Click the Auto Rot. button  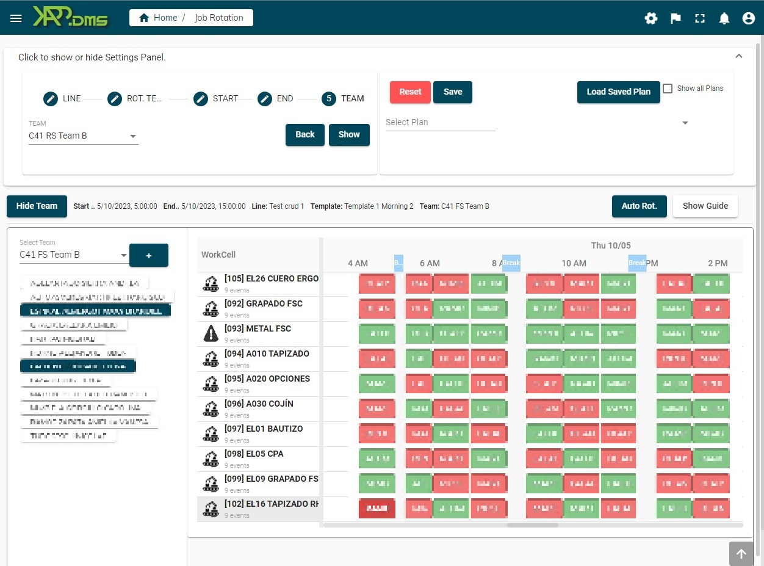640,206
